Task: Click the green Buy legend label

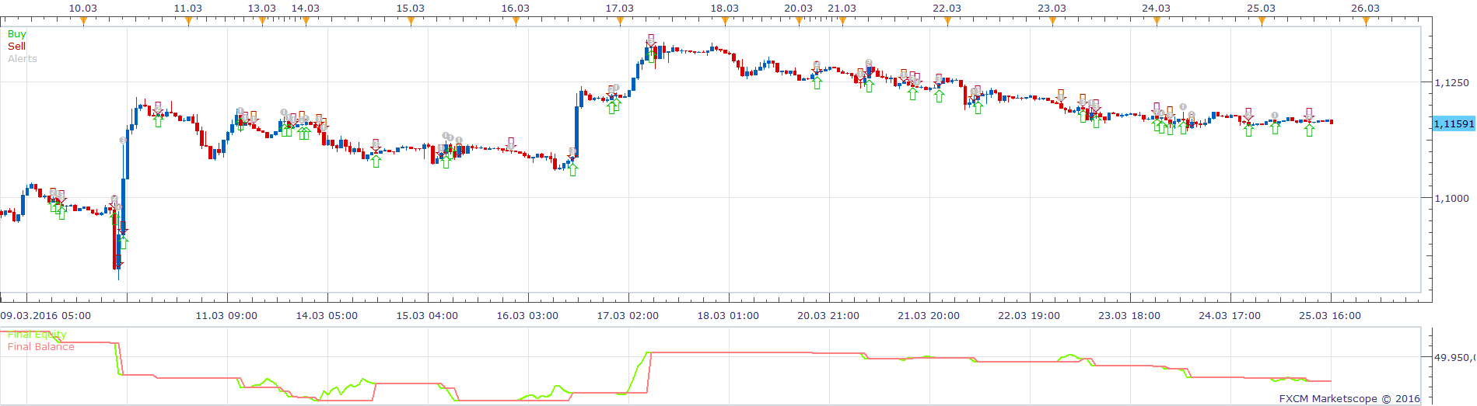Action: click(16, 34)
